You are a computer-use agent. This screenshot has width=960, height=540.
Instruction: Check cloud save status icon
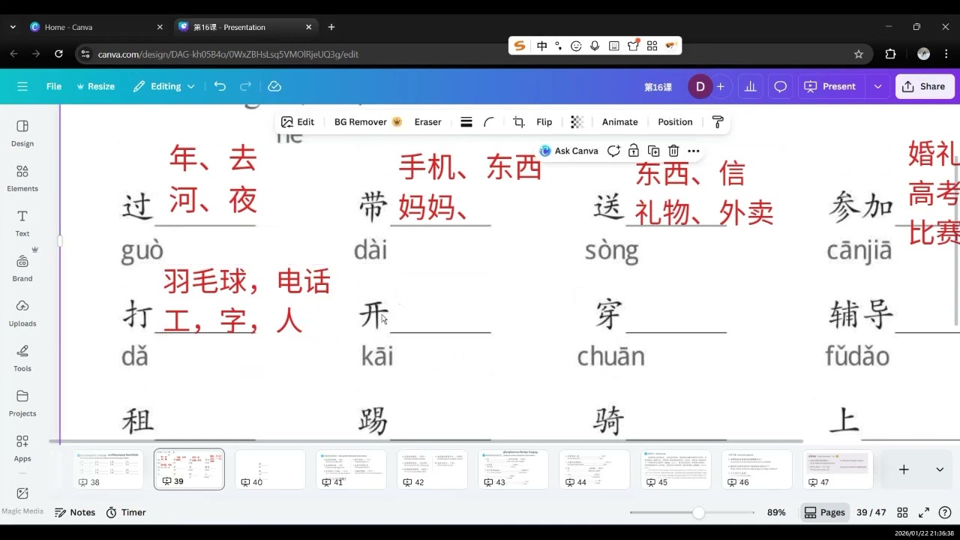tap(274, 86)
